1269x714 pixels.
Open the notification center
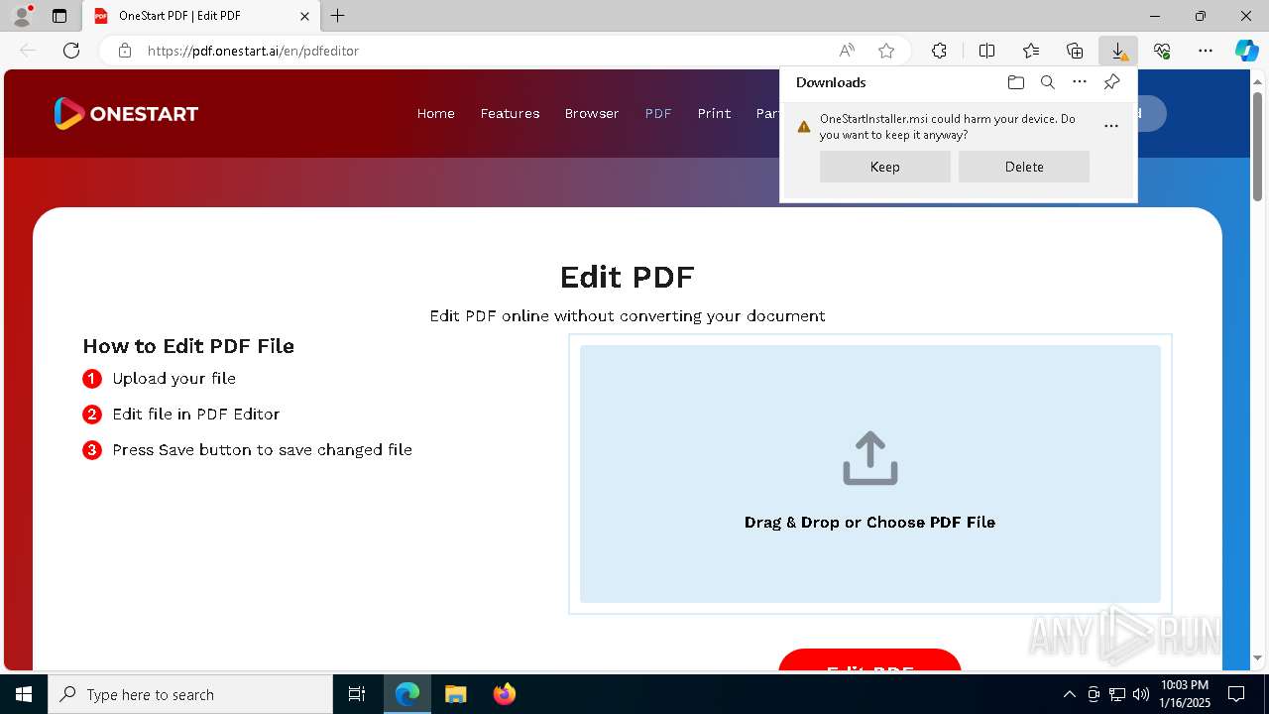click(x=1236, y=694)
